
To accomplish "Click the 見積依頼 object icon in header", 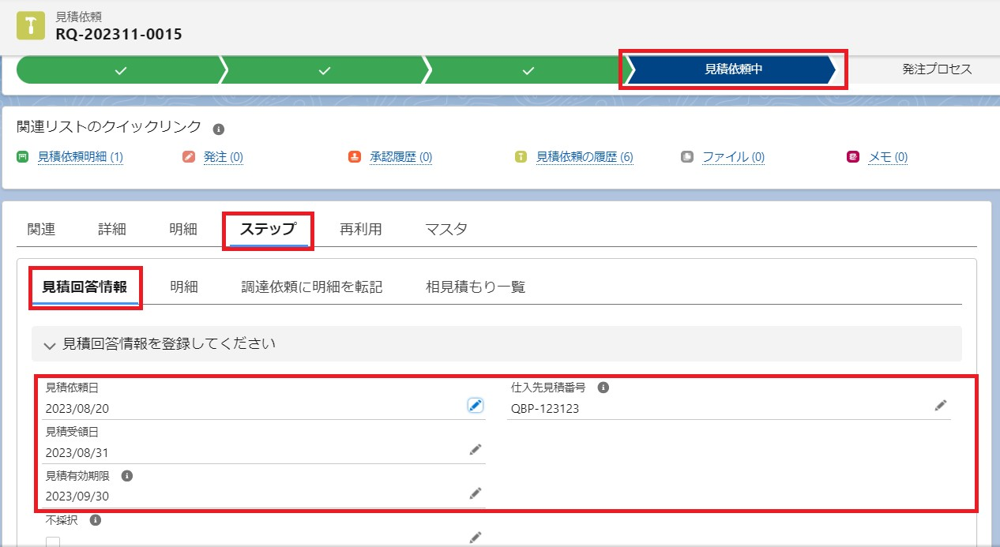I will 31,24.
